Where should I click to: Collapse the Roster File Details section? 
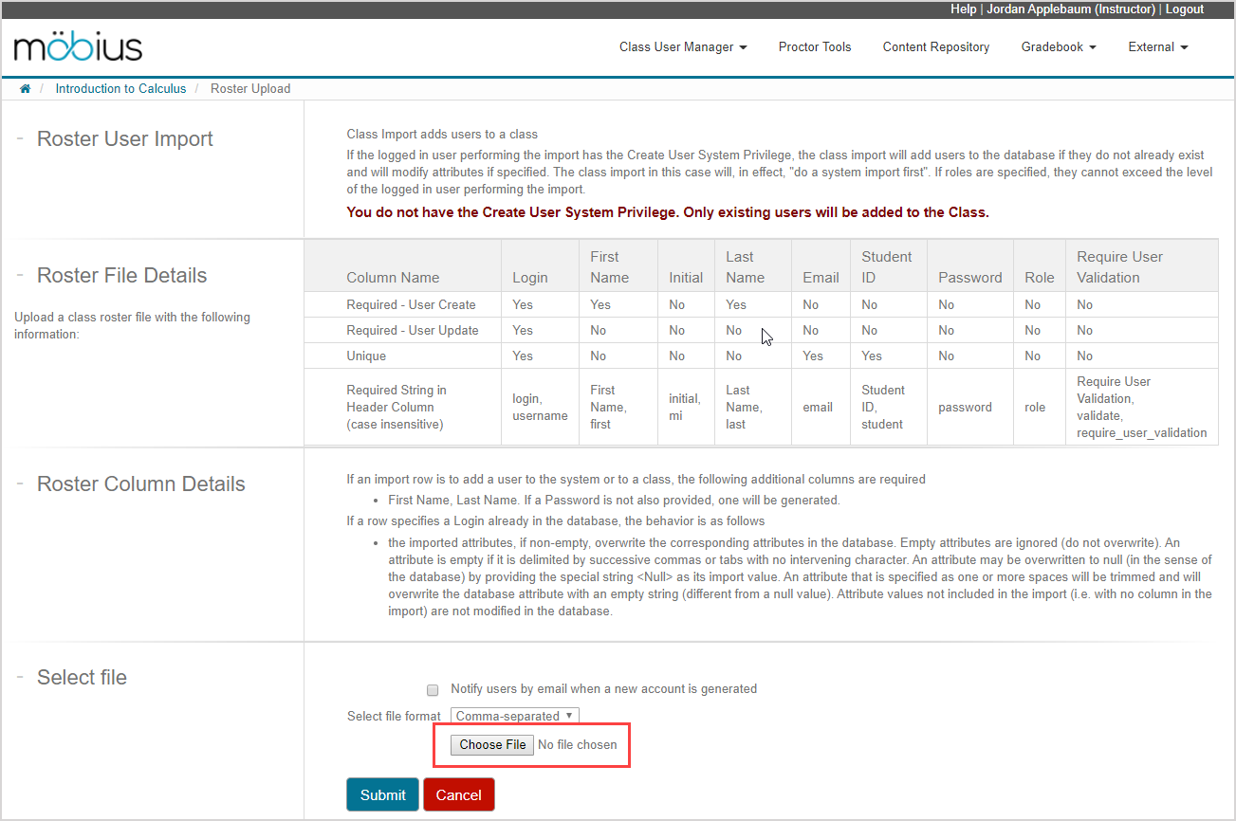(x=20, y=276)
